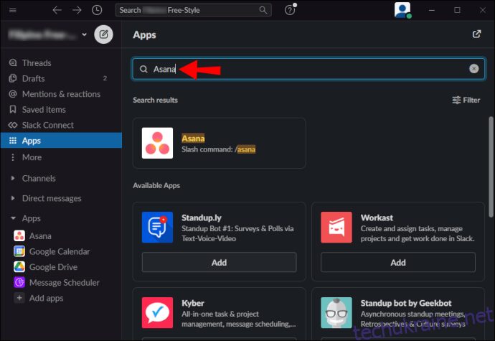Click the Geekbot robot icon
Viewport: 495px width, 341px height.
(x=336, y=312)
